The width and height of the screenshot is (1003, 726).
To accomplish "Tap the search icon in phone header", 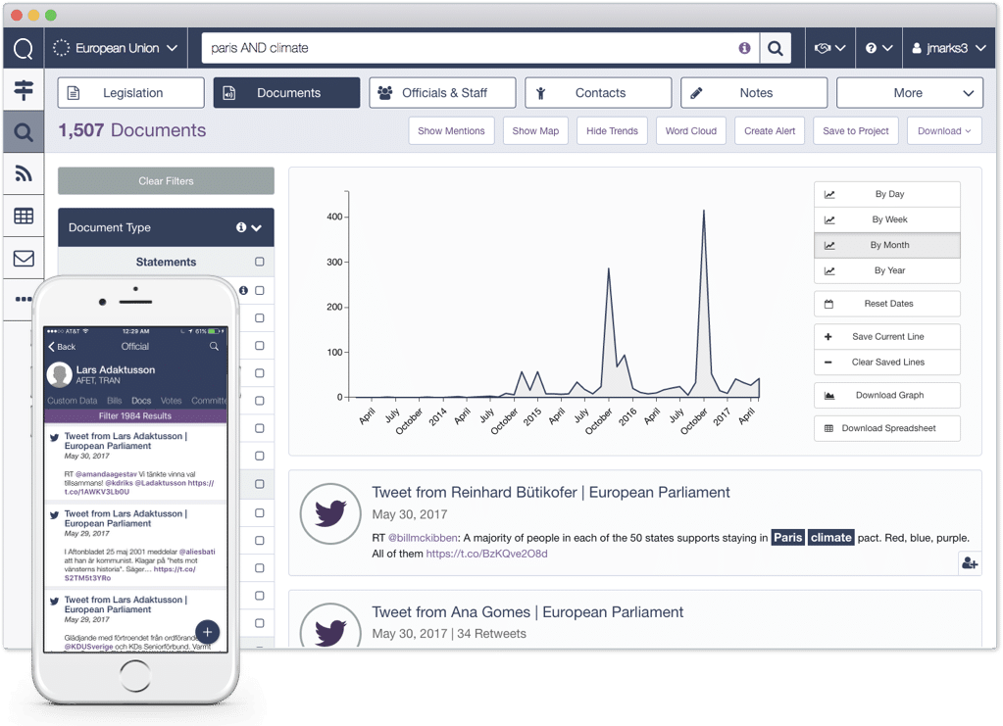I will point(215,347).
